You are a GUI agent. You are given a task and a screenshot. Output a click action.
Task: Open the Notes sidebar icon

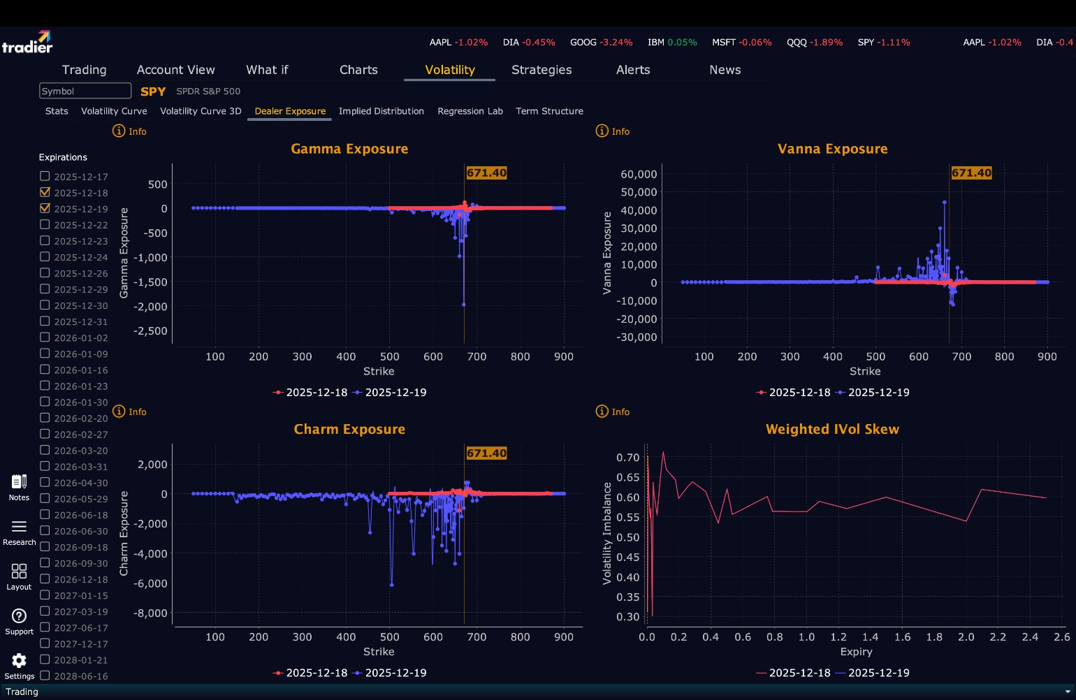tap(19, 483)
